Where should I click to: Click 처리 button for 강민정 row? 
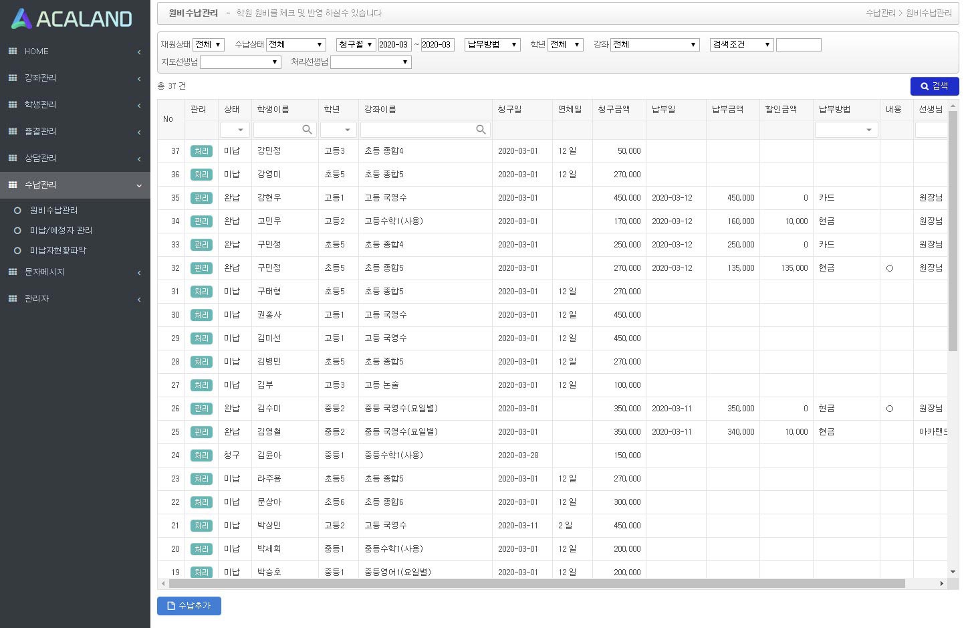click(201, 151)
